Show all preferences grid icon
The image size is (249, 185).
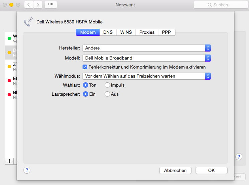(50, 5)
